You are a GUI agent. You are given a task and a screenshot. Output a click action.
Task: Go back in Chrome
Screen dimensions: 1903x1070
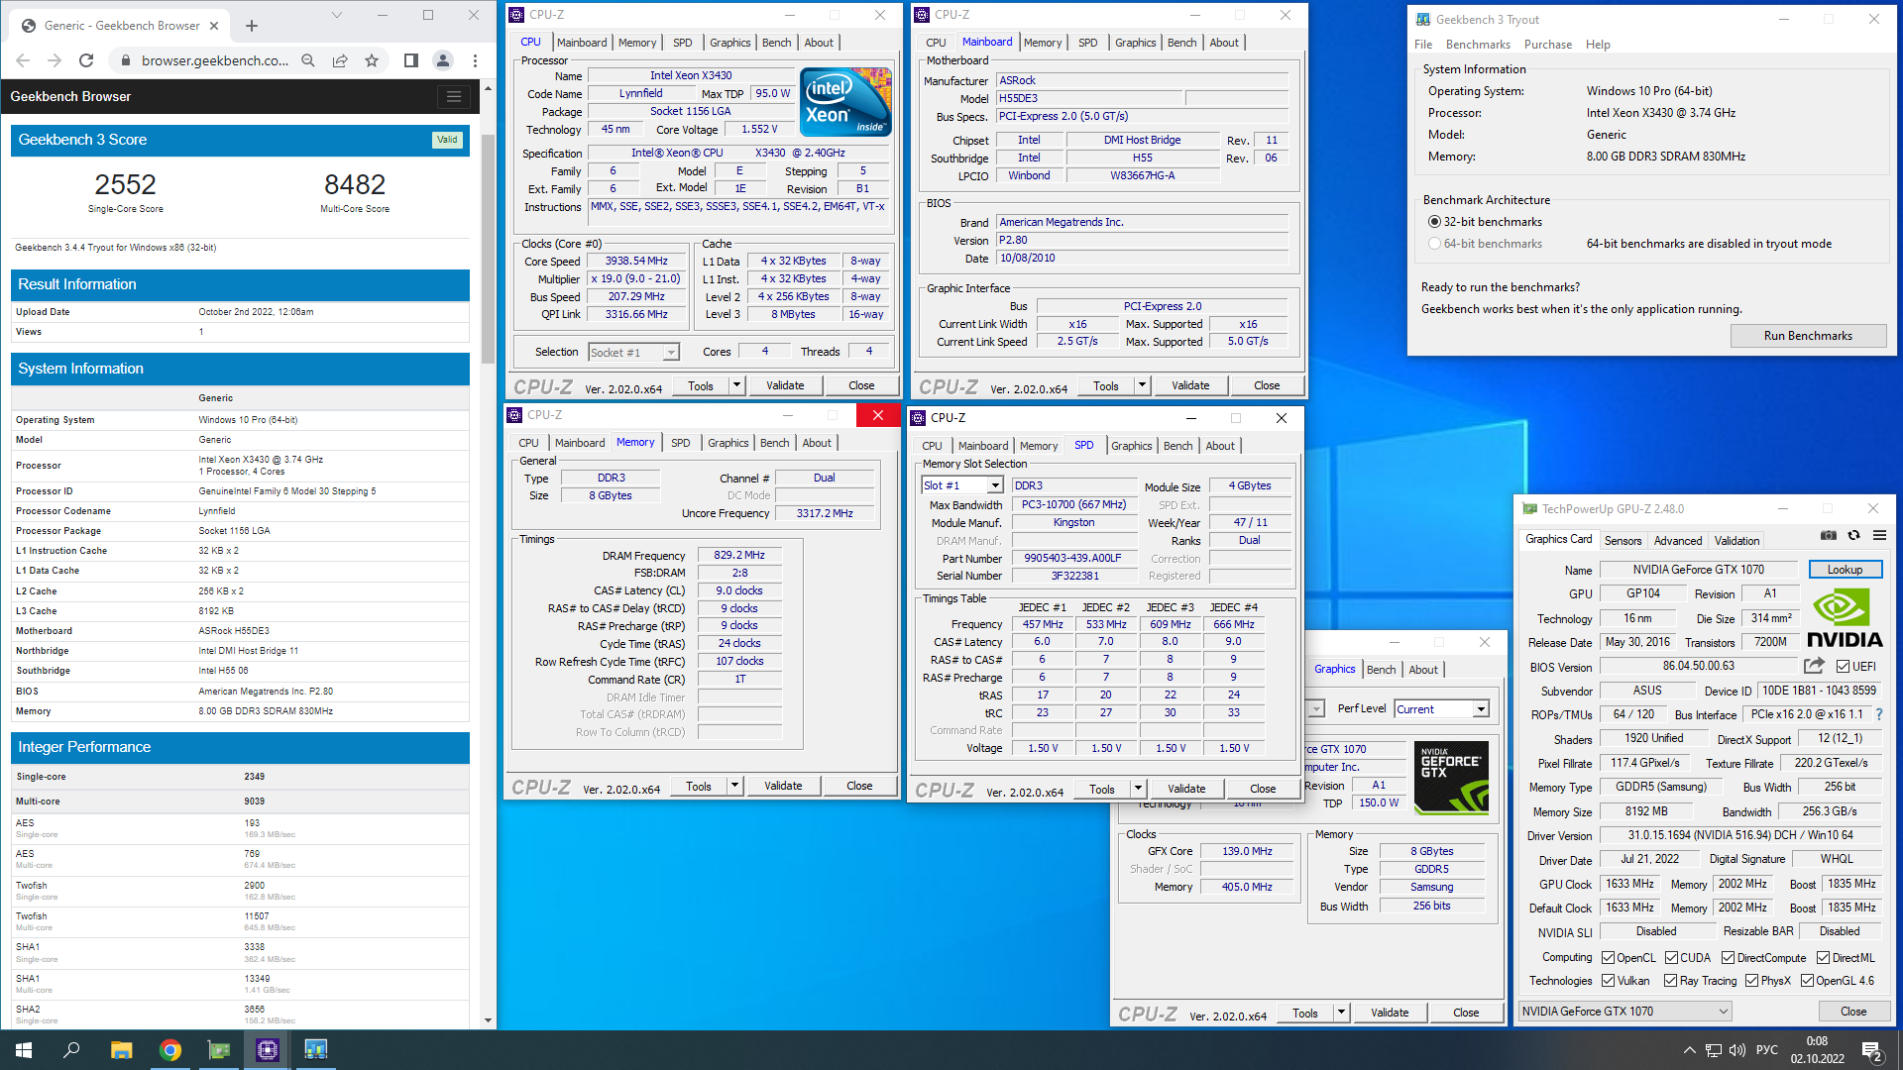23,60
